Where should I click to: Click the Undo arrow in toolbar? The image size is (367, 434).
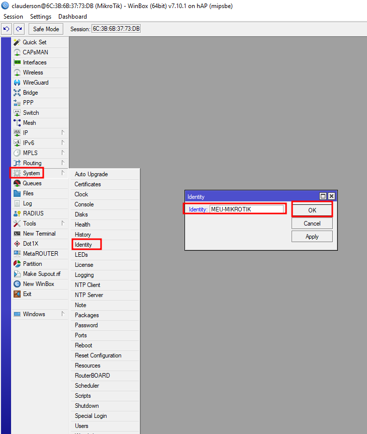(x=7, y=29)
